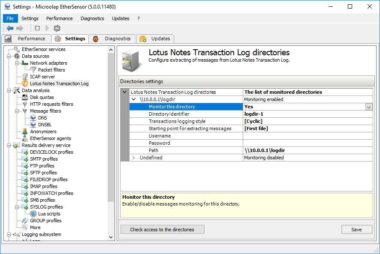Select SFTP profiles in the tree
The width and height of the screenshot is (380, 254).
(43, 173)
